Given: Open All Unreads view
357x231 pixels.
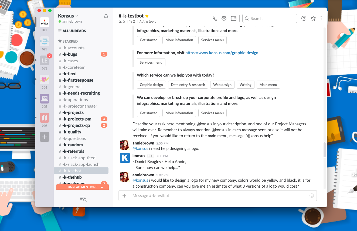Looking at the screenshot, I should click(x=72, y=31).
